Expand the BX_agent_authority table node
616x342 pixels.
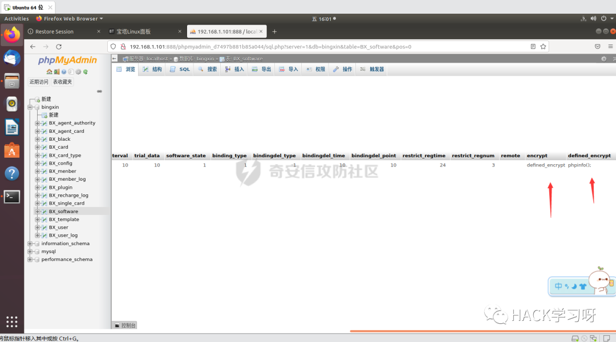click(38, 123)
